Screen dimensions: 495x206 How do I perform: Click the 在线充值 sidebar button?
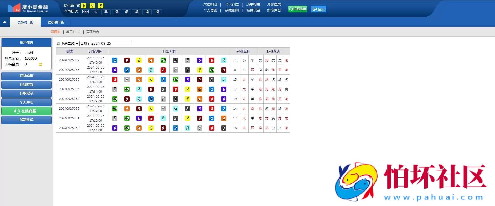point(27,76)
